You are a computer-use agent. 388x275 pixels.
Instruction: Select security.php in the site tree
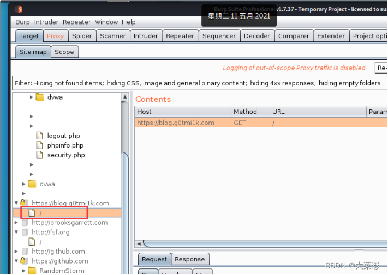[66, 155]
